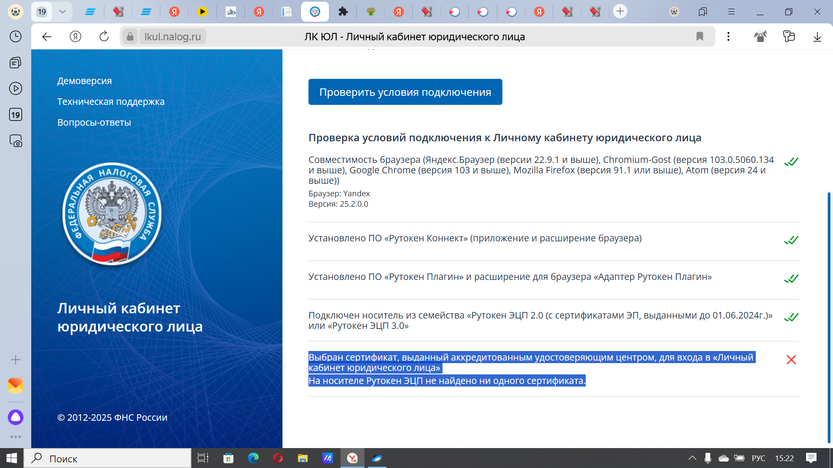The image size is (833, 468).
Task: Open the translator toolbar icon
Action: 789,36
